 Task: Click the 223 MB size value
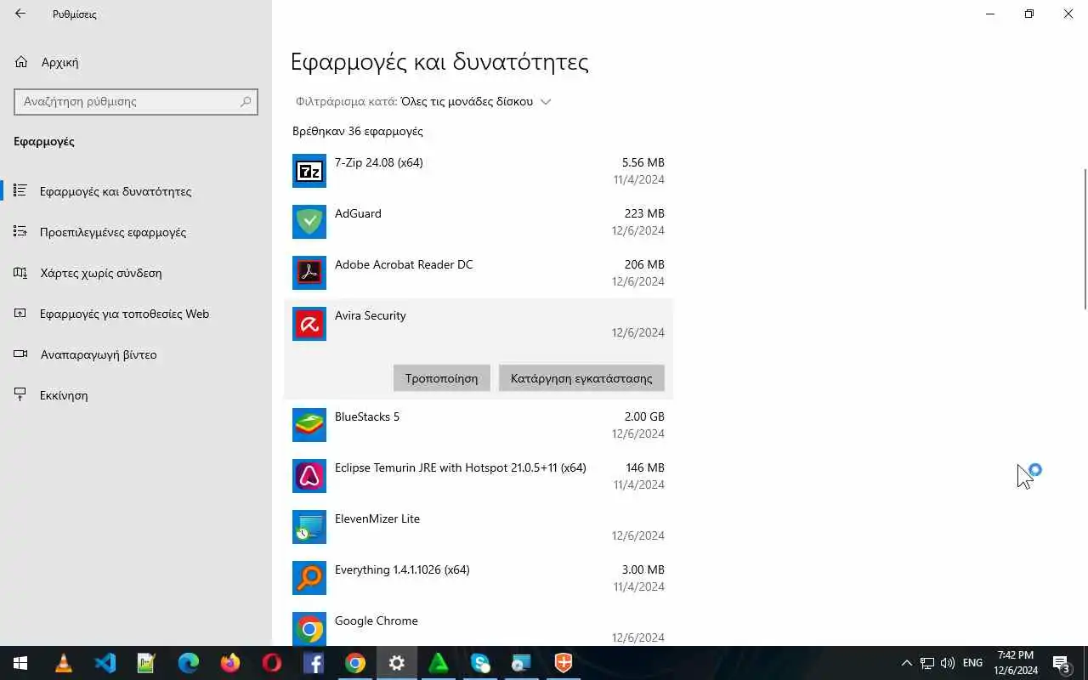(644, 213)
